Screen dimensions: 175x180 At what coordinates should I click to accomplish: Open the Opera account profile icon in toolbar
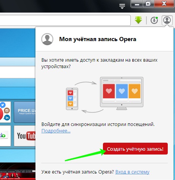(x=167, y=20)
